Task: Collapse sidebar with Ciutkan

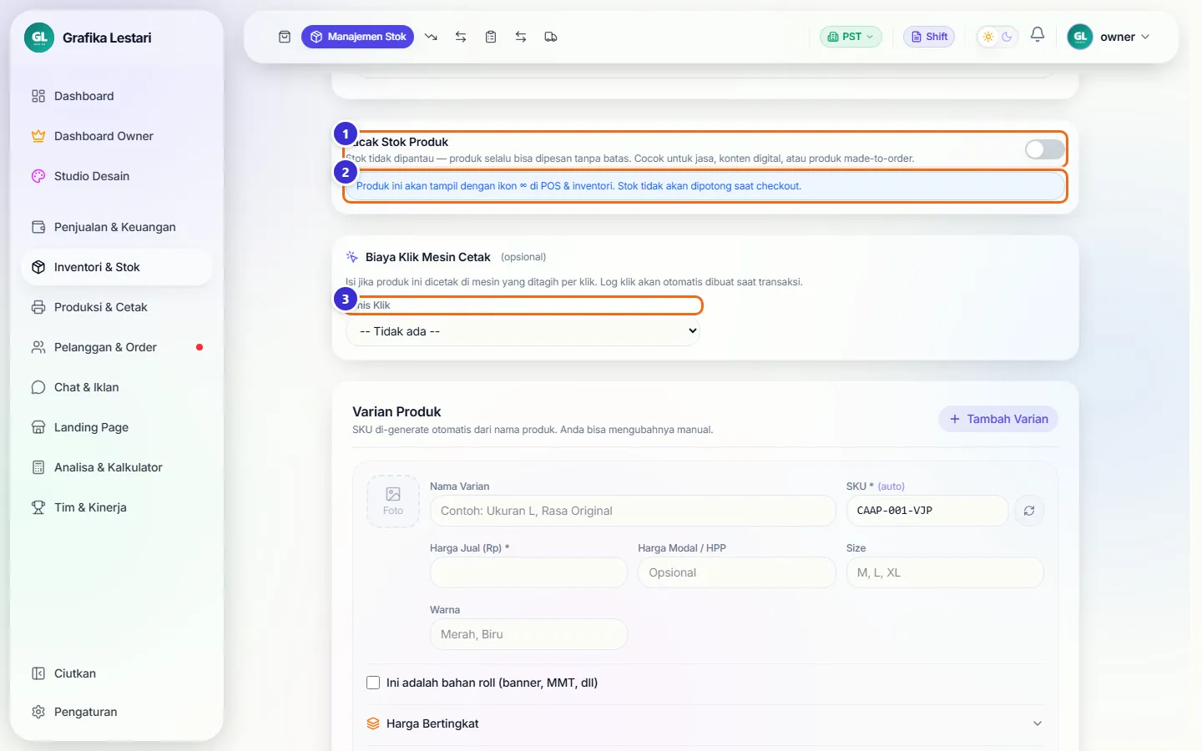Action: click(x=116, y=673)
